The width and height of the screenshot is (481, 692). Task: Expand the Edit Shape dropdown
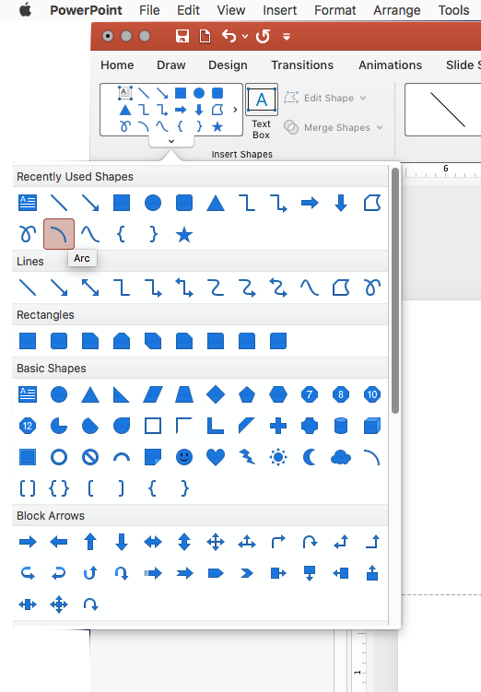pyautogui.click(x=363, y=98)
